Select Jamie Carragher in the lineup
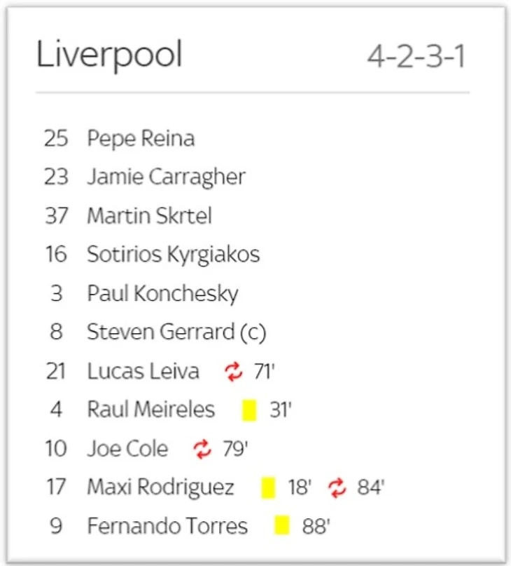This screenshot has width=511, height=566. [166, 177]
